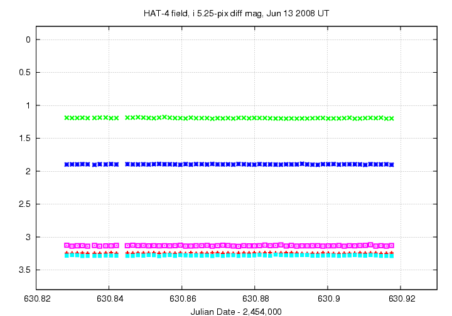The width and height of the screenshot is (452, 316).
Task: Click the y-axis tick label '2'
Action: pos(28,172)
